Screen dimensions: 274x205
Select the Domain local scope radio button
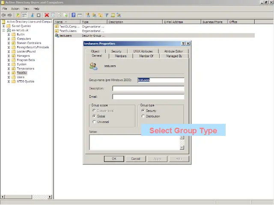click(x=94, y=111)
